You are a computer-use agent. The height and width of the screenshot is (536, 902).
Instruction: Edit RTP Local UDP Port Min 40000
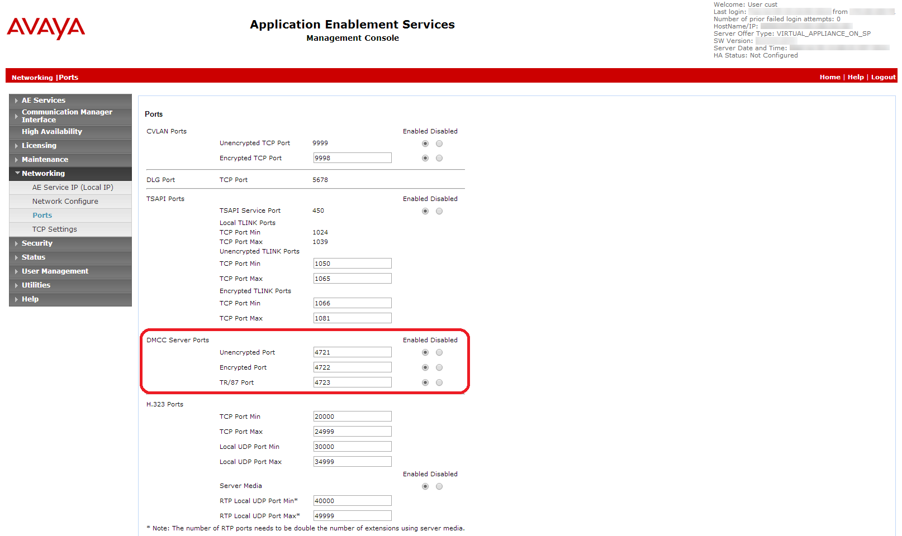click(x=352, y=501)
